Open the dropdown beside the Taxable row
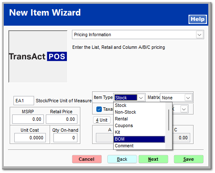 pos(184,109)
